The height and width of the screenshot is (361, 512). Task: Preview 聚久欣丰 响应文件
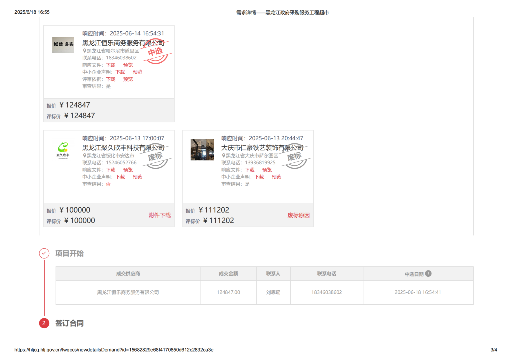click(128, 170)
